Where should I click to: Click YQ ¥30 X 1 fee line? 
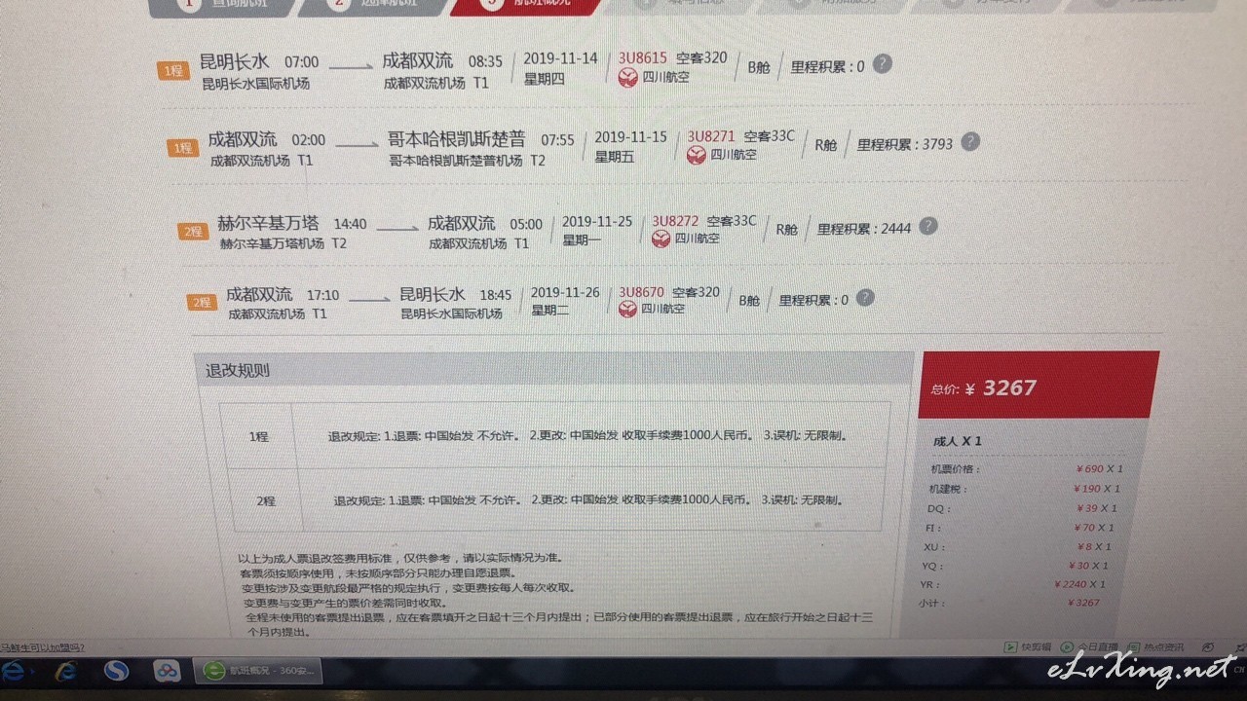1016,566
